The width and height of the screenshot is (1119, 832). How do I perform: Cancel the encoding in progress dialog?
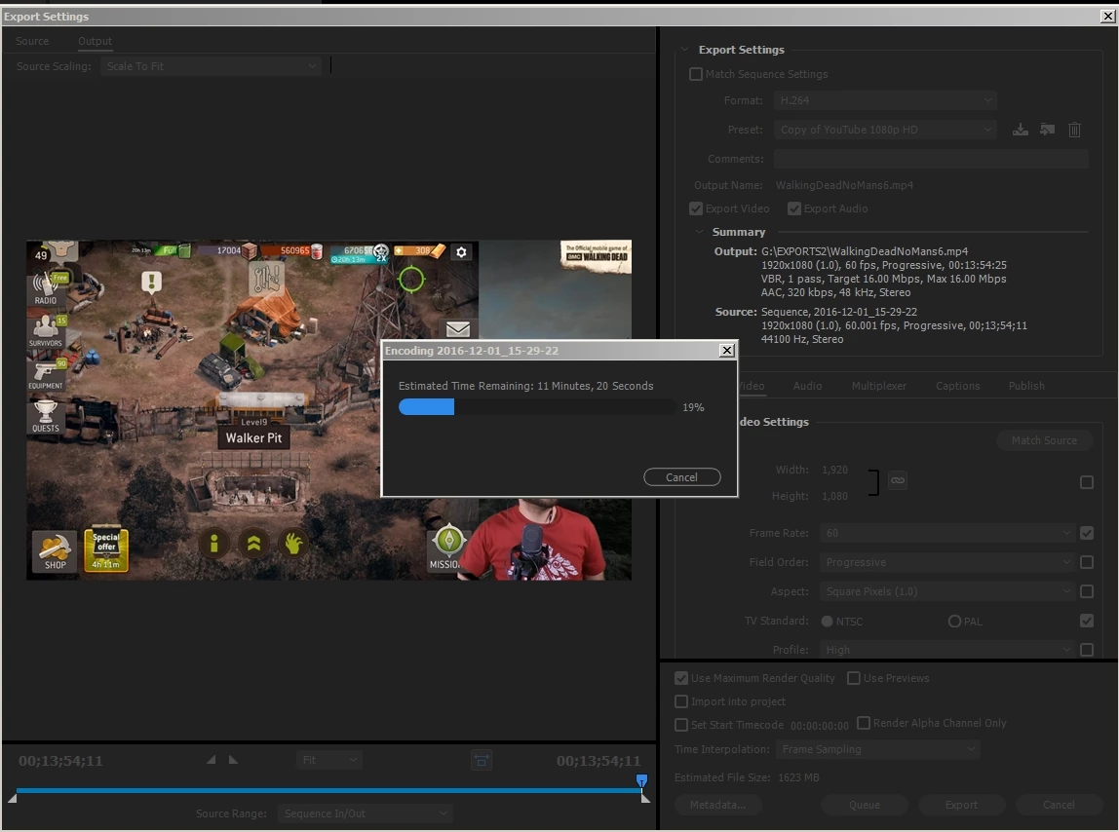(682, 477)
